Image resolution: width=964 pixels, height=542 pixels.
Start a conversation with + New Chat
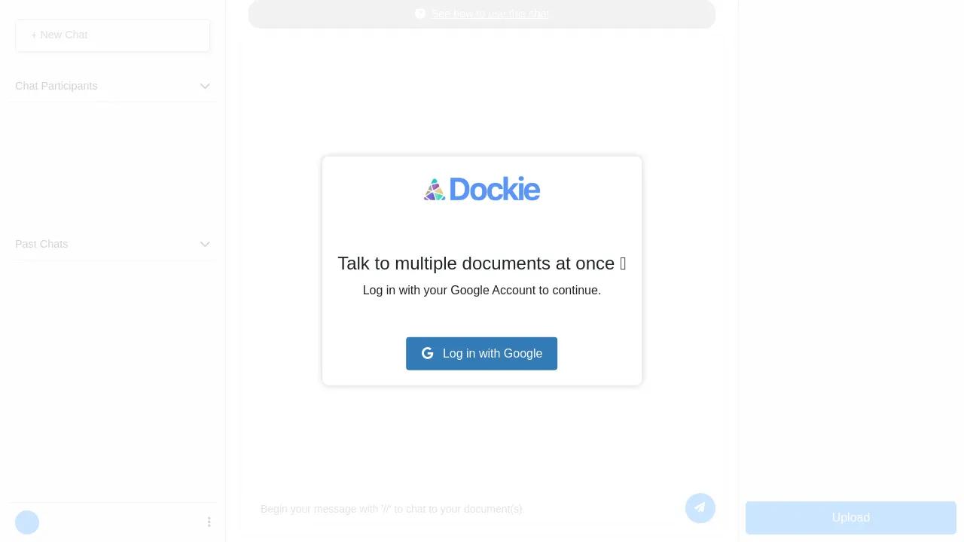point(112,35)
